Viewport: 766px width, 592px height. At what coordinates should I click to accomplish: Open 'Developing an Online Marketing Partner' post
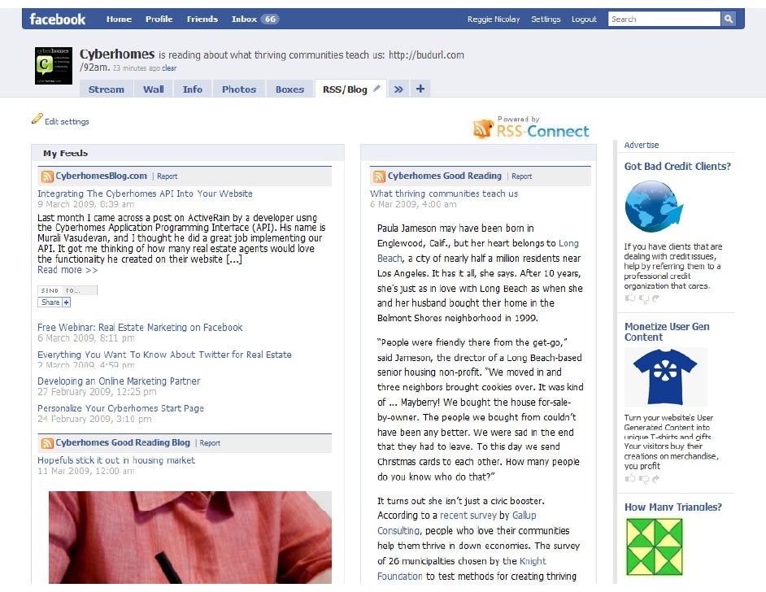(119, 381)
